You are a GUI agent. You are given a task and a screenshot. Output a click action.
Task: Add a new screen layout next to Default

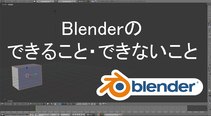tap(51, 1)
